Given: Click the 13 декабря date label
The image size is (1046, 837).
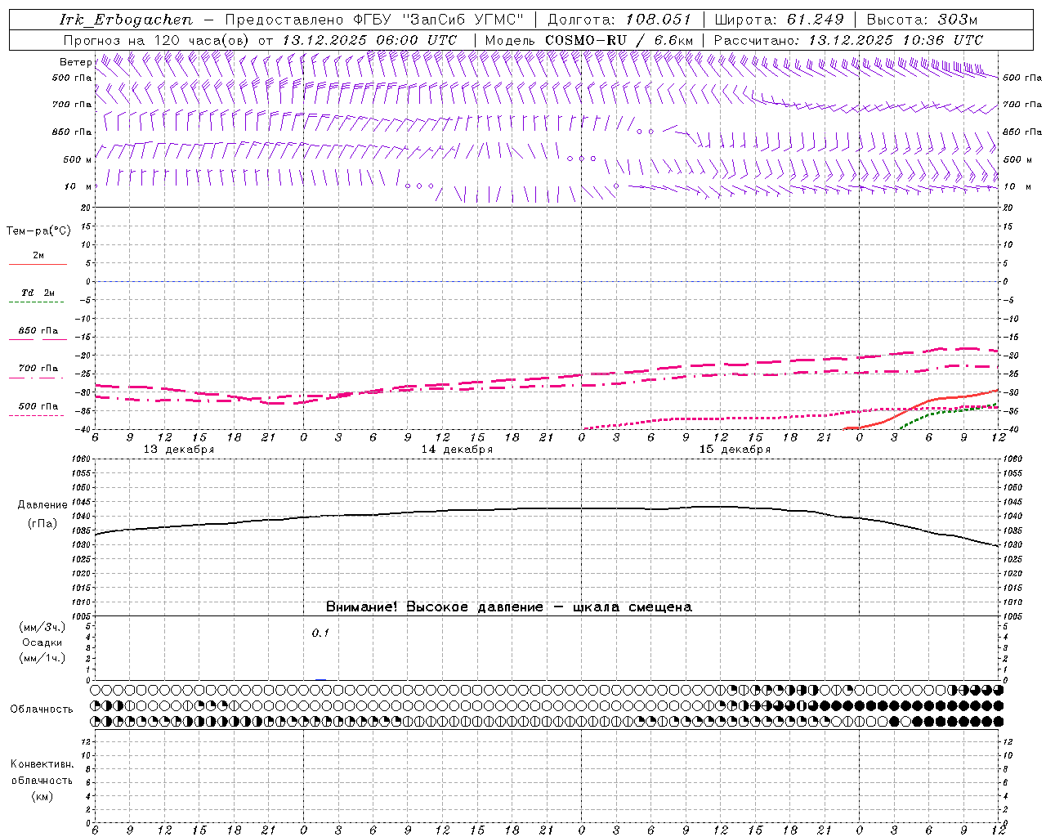Looking at the screenshot, I should coord(179,450).
